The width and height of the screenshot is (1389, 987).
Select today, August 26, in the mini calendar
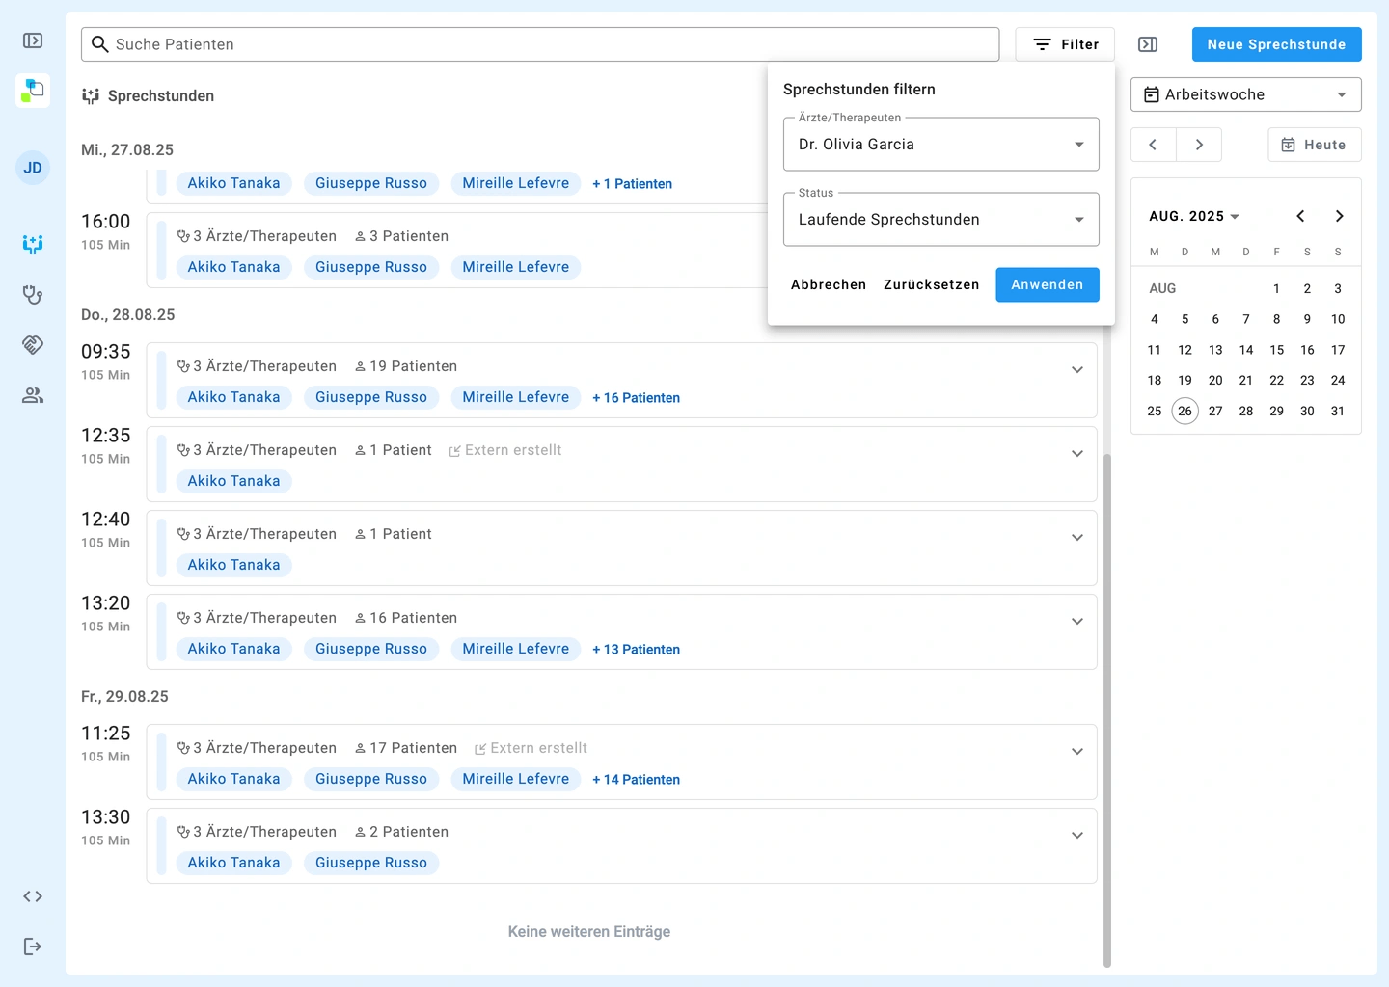click(x=1185, y=411)
